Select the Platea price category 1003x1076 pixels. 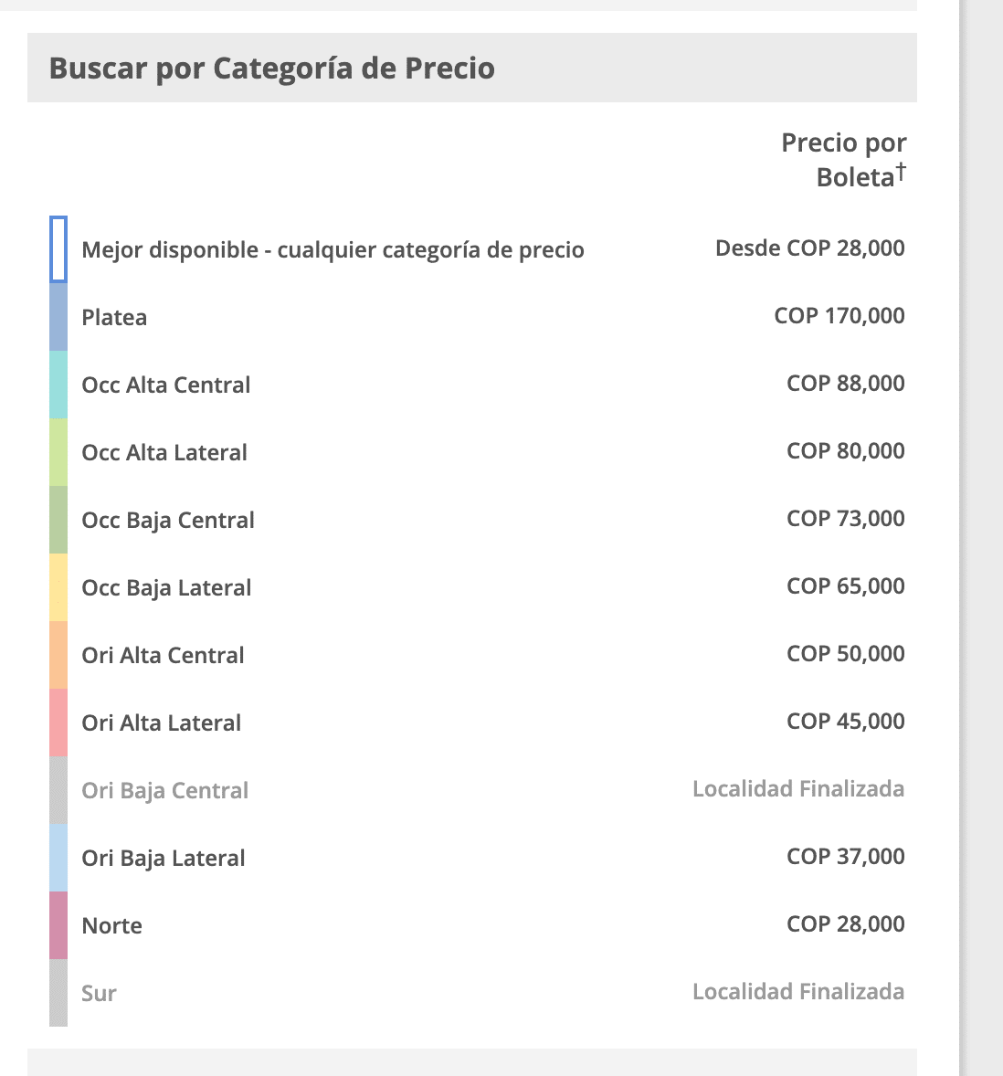[114, 318]
